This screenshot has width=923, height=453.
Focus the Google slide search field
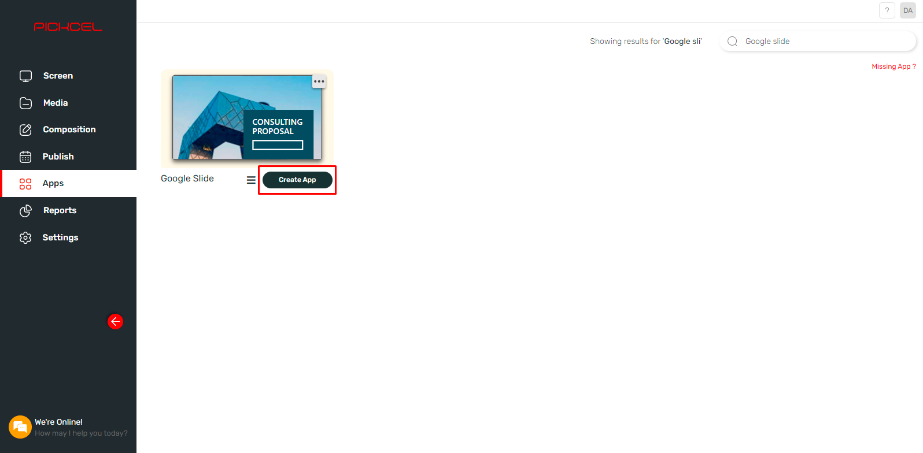[x=818, y=41]
